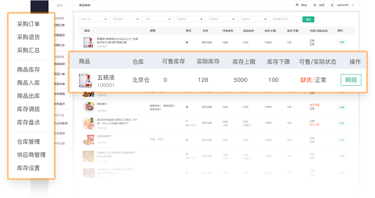Screen dimensions: 375x198
Task: Click 明细 button for 五粮液 row
Action: 351,80
